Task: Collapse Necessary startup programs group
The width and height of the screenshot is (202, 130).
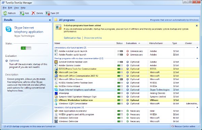Action: (x=197, y=107)
